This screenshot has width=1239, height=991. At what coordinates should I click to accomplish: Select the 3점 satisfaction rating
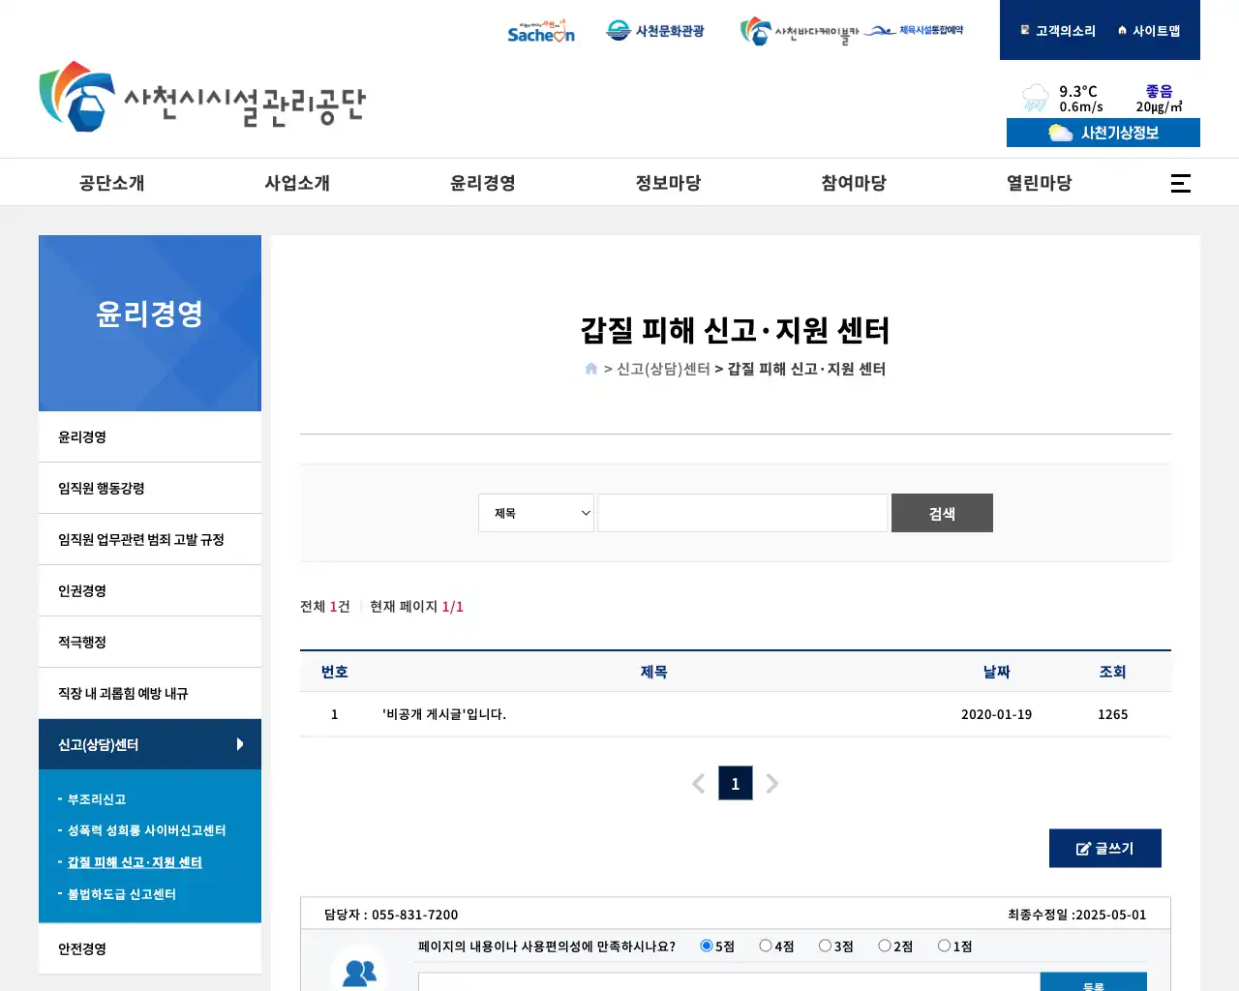pyautogui.click(x=825, y=946)
